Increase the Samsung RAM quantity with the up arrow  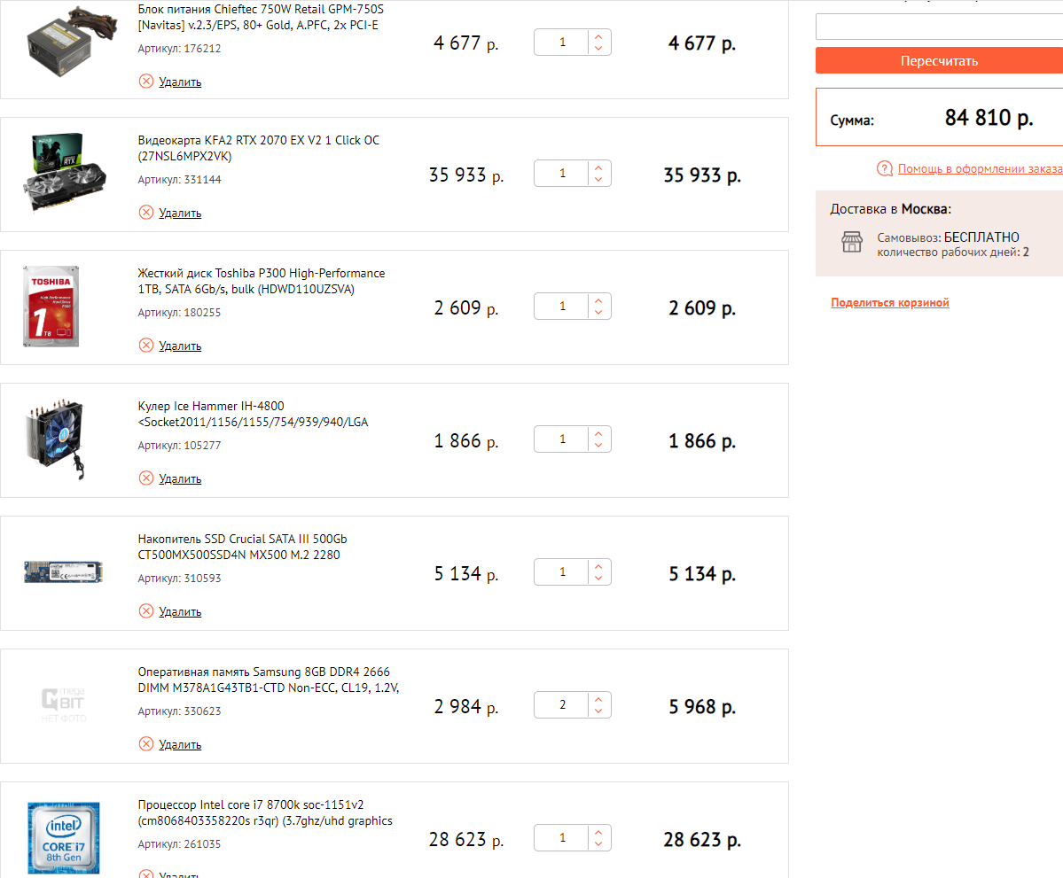pyautogui.click(x=599, y=700)
